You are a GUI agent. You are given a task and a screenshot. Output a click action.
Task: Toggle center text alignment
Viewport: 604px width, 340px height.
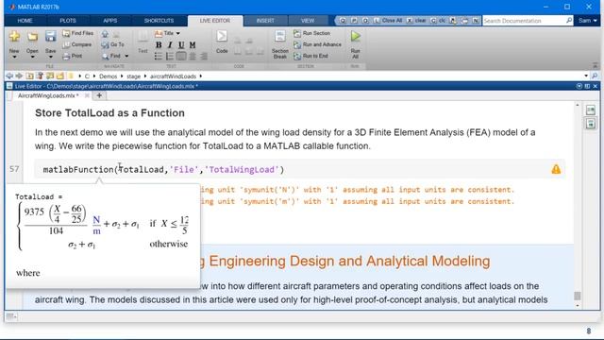(x=193, y=57)
